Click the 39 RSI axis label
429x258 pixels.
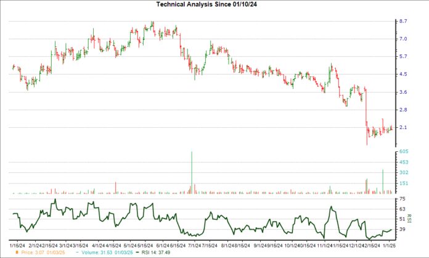401,229
